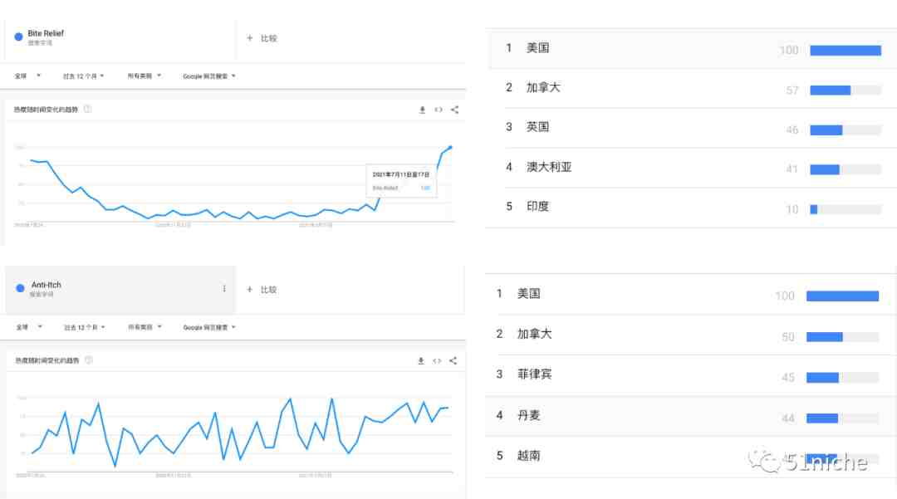This screenshot has height=499, width=897.
Task: Click value 45 next to 菲律宾
Action: 788,378
